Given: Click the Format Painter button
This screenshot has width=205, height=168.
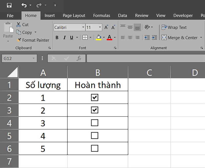Looking at the screenshot, I should coord(33,40).
